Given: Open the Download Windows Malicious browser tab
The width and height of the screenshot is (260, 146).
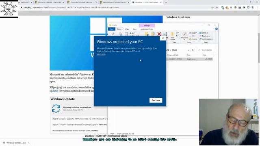Looking at the screenshot, I should (x=82, y=2).
